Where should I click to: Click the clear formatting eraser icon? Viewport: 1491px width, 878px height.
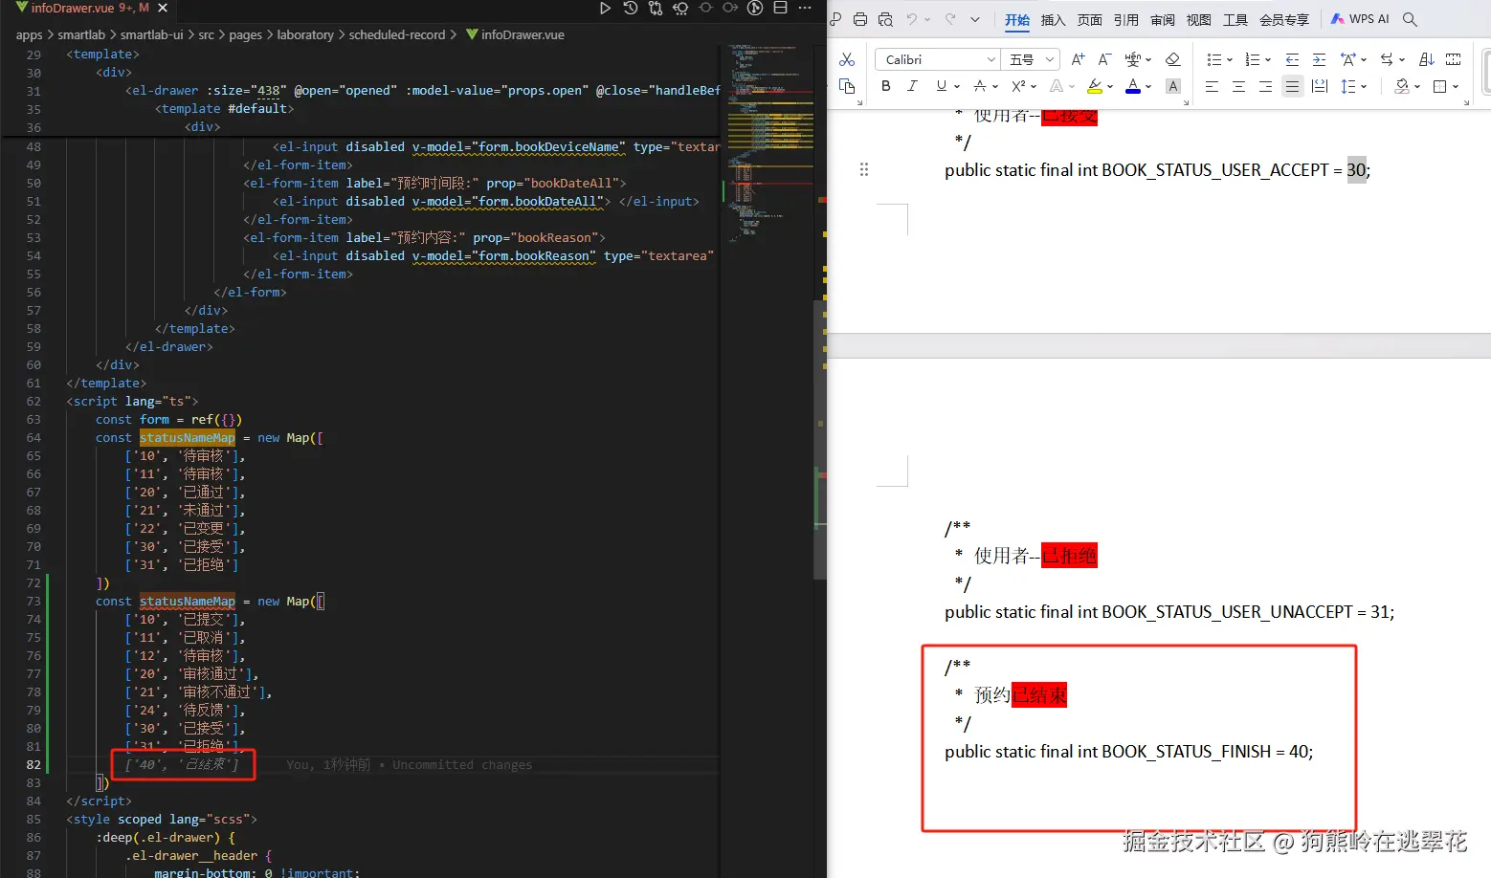coord(1172,59)
